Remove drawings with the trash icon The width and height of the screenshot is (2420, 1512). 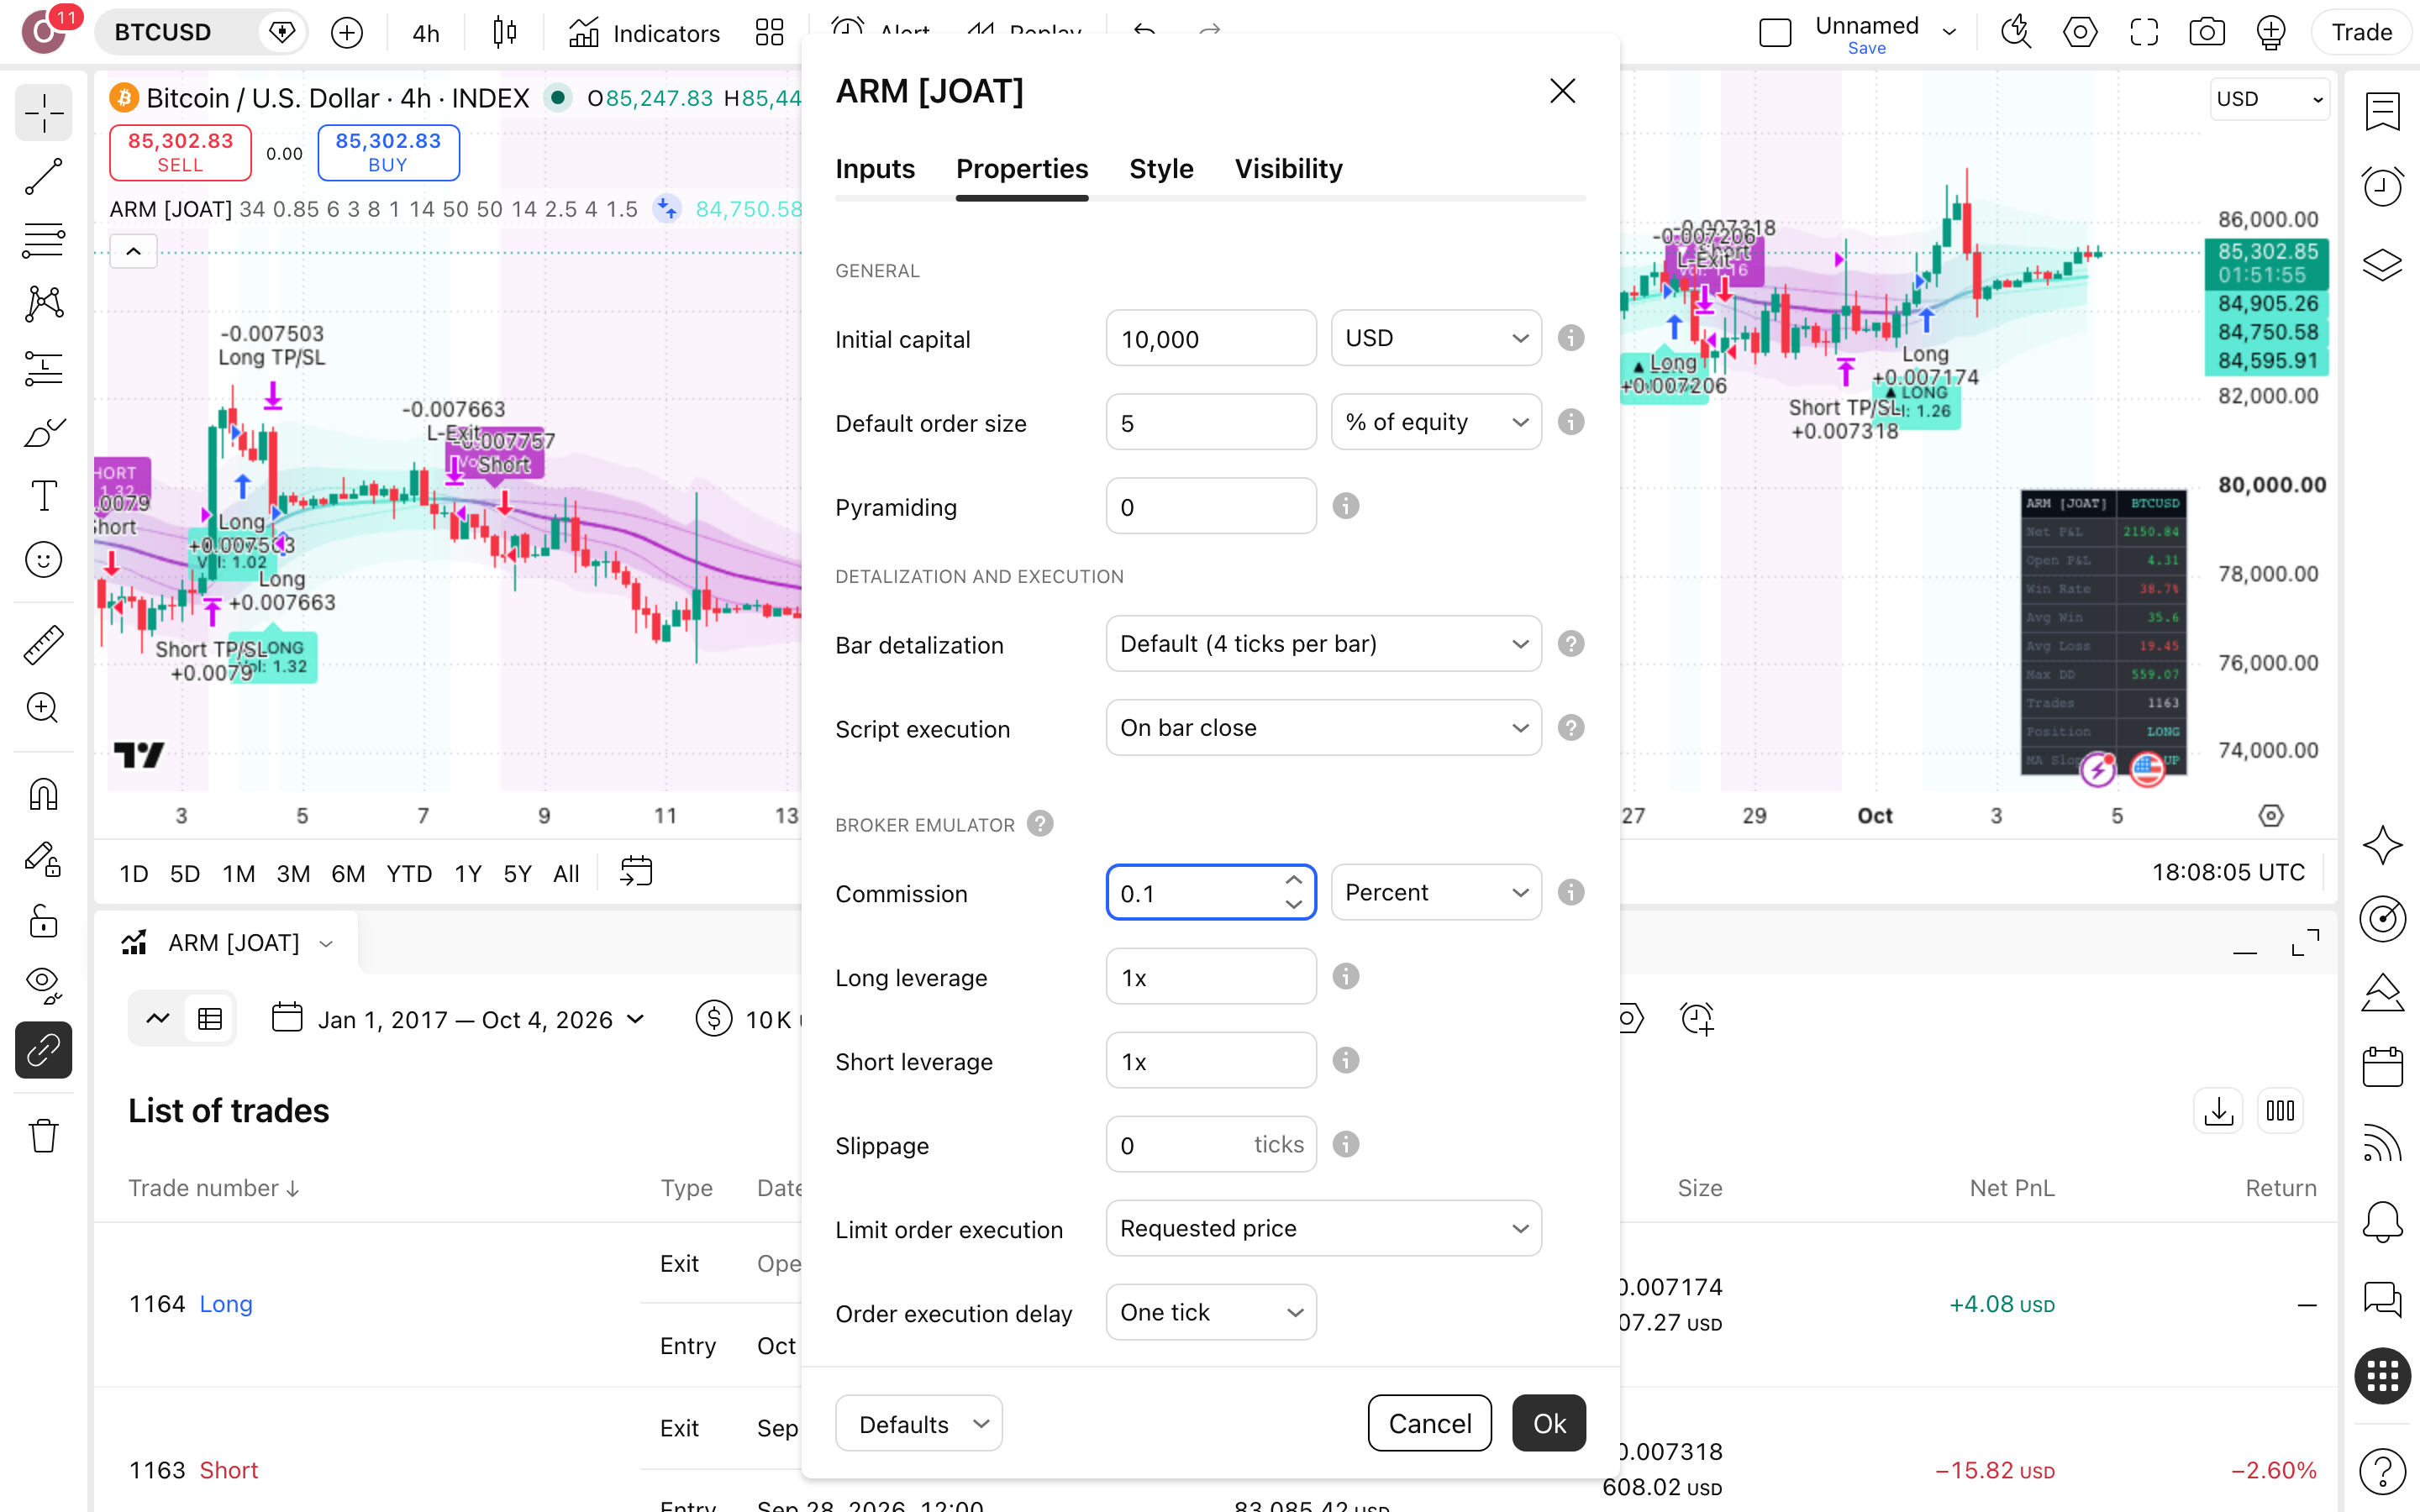click(43, 1135)
